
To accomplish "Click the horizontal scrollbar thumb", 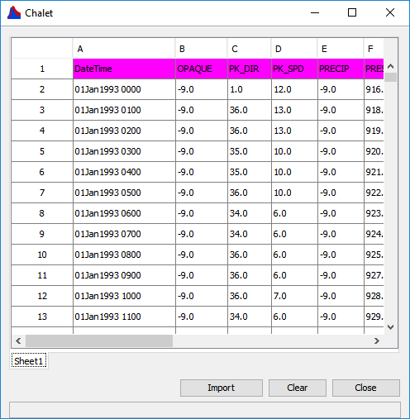I will coord(99,341).
